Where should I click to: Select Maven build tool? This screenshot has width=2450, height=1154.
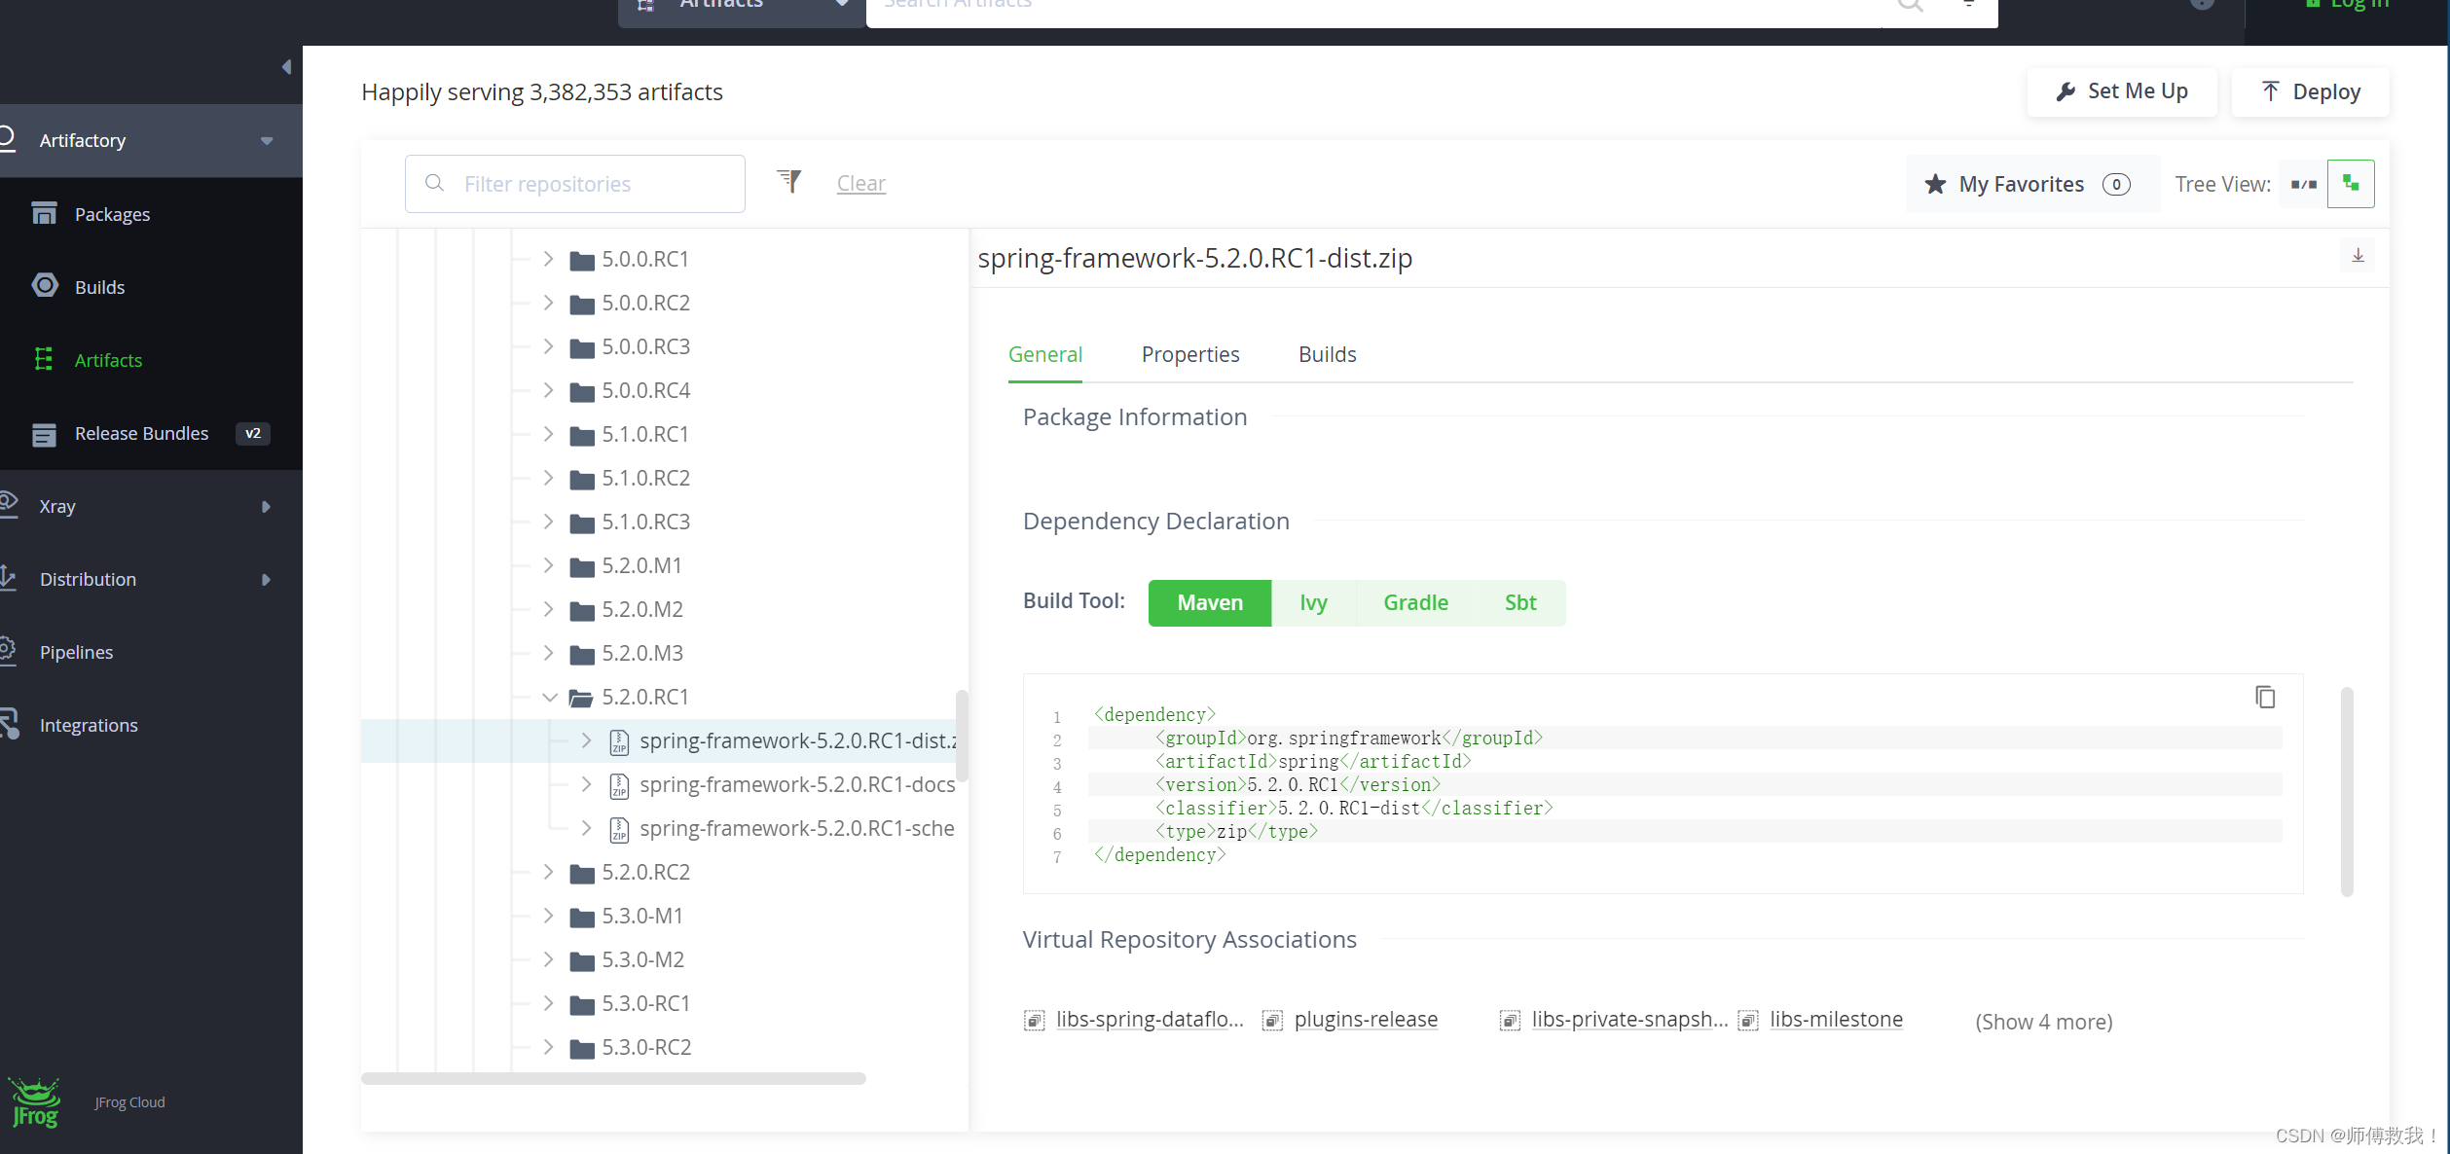coord(1210,603)
